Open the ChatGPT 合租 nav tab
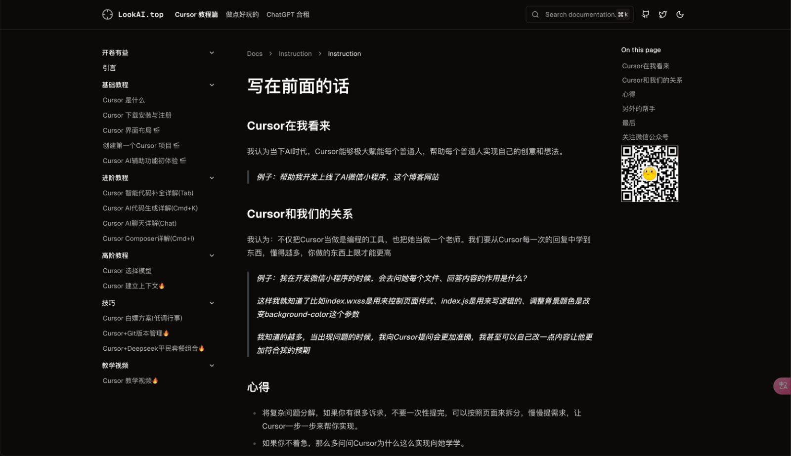Image resolution: width=791 pixels, height=456 pixels. coord(288,14)
